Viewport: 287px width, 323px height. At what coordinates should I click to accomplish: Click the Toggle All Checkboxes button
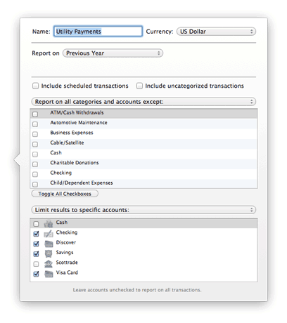tap(65, 194)
